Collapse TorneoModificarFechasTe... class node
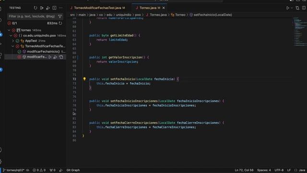 tap(13, 46)
